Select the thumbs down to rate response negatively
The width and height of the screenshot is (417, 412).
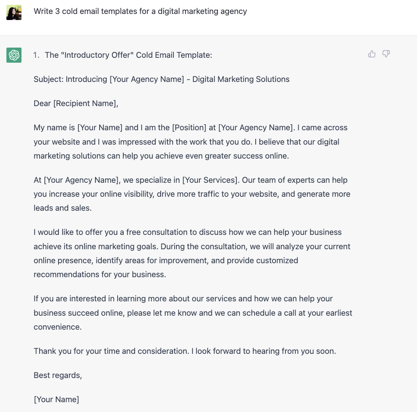coord(386,54)
